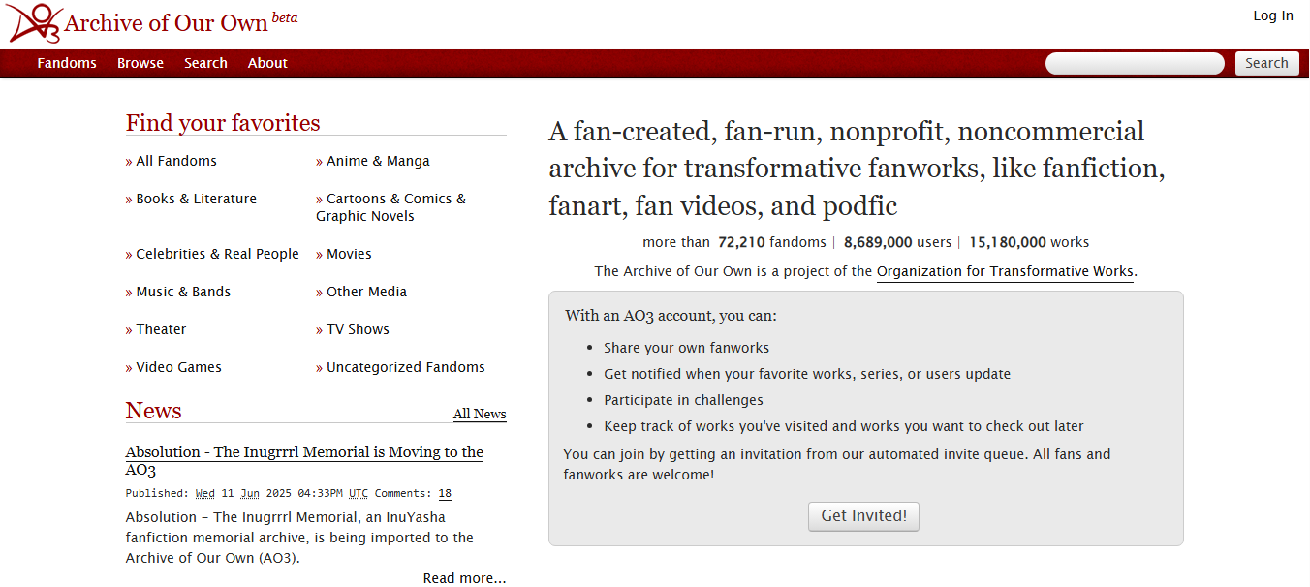1310x587 pixels.
Task: Open Organization for Transformative Works link
Action: point(1005,271)
